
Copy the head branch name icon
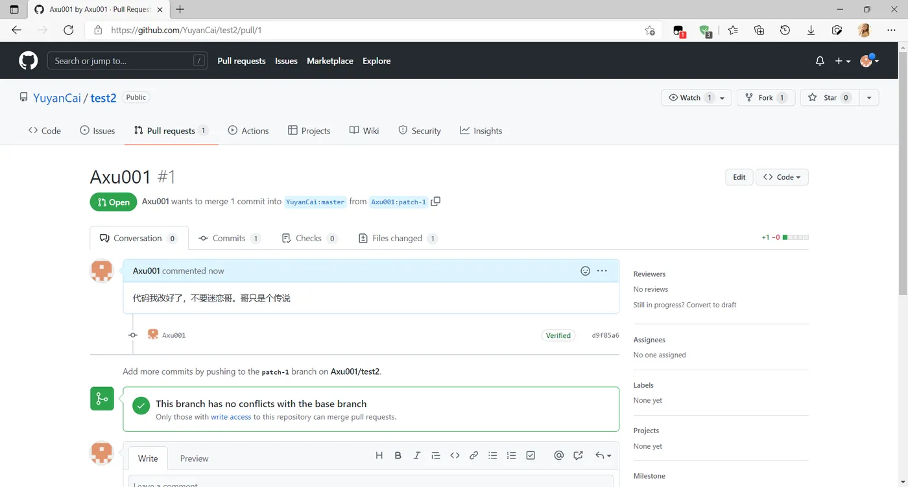[x=436, y=202]
